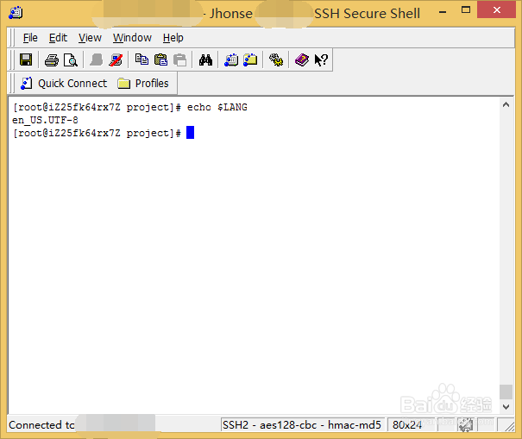Minimize the SSH Secure Shell window

(x=443, y=12)
